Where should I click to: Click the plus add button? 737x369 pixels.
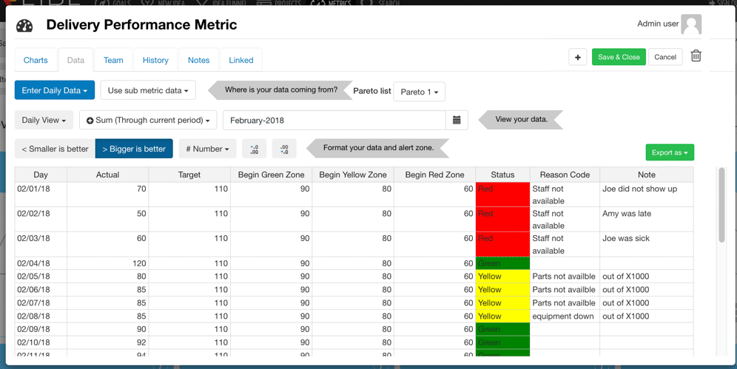[578, 57]
